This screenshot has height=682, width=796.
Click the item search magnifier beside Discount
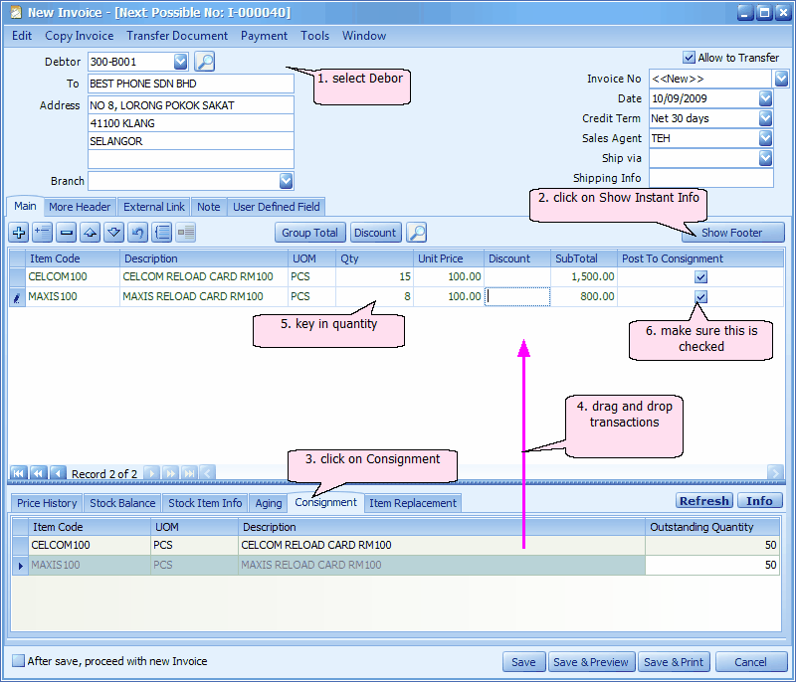[x=417, y=233]
